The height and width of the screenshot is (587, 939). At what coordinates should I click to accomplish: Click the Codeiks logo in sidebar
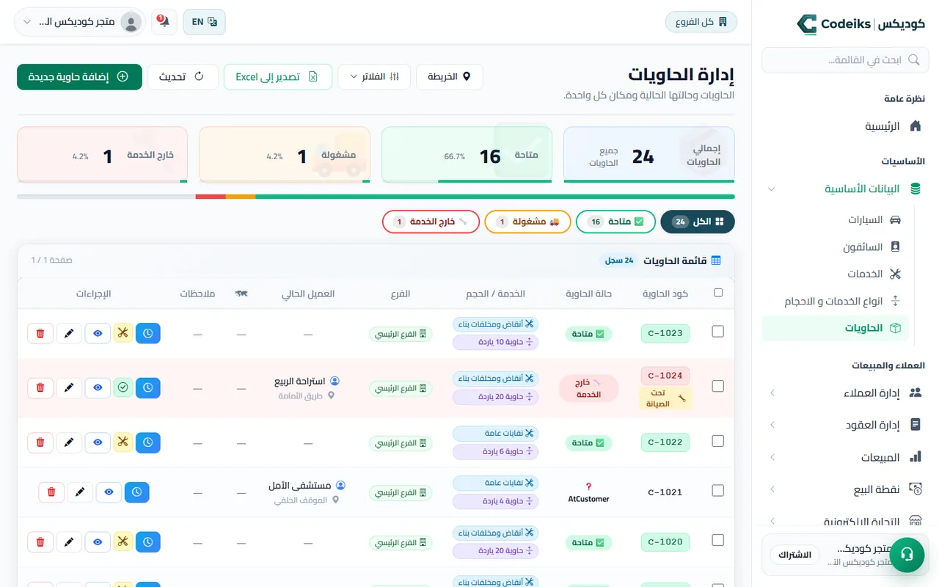861,24
